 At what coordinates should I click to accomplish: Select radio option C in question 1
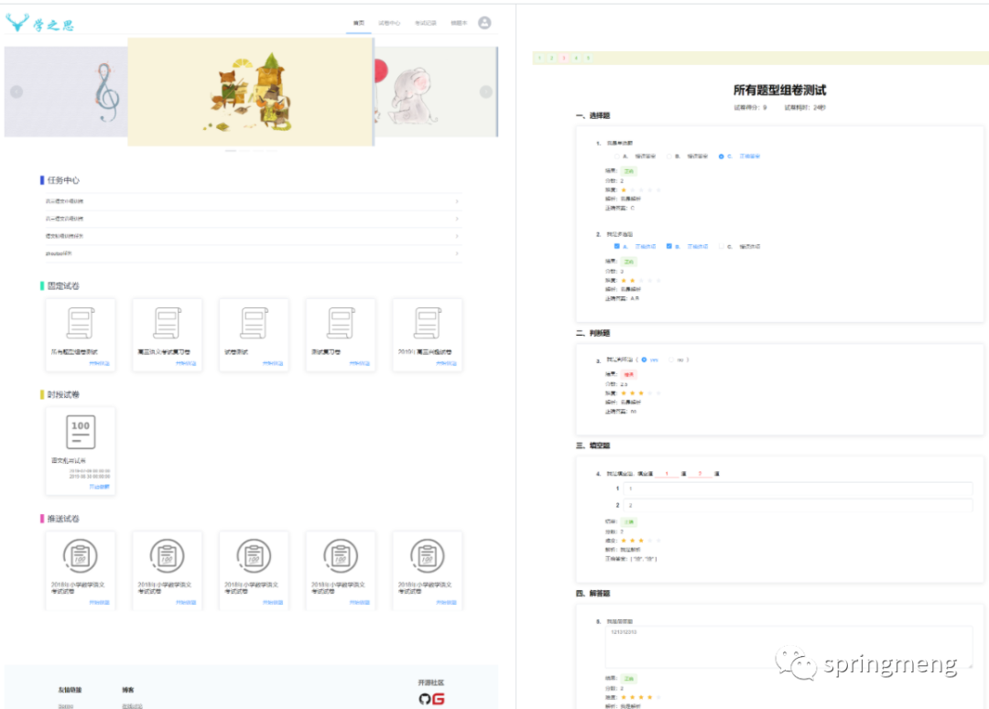click(721, 156)
